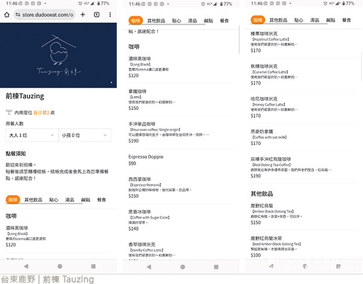Screen dimensions: 363x284
Task: Open the 鹿野紅烏龍 Amber Black Oolong Tea $150 item
Action: click(x=303, y=214)
